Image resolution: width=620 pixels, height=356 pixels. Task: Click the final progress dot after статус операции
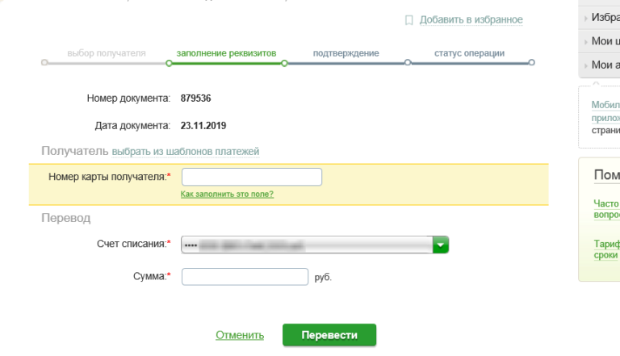[x=532, y=62]
